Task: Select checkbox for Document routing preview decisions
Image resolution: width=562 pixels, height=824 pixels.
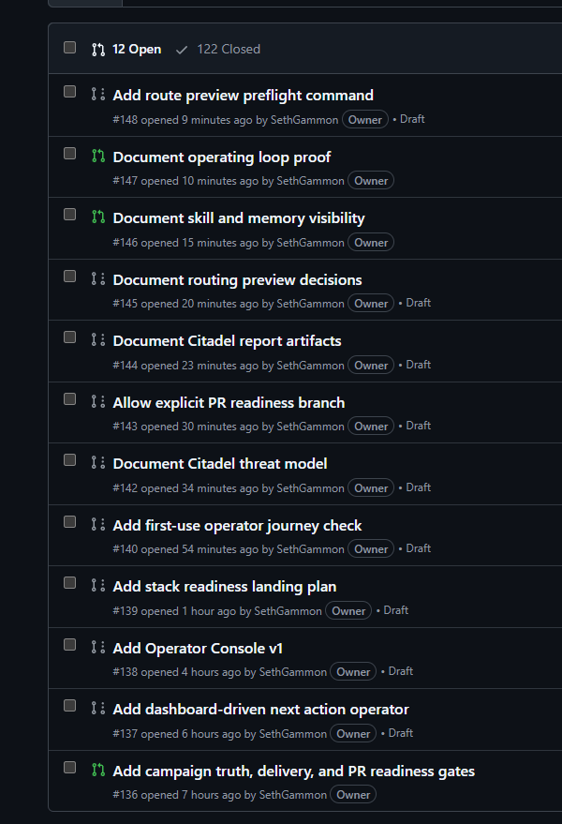Action: pyautogui.click(x=70, y=277)
